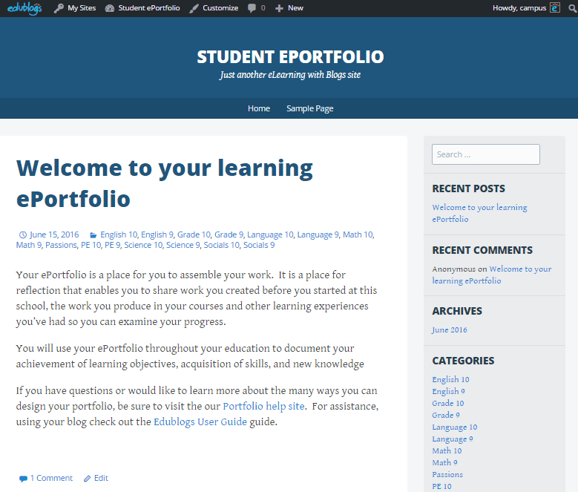Screen dimensions: 578x492
Task: Open recent post Welcome to your learning ePortfolio in sidebar
Action: click(x=479, y=213)
